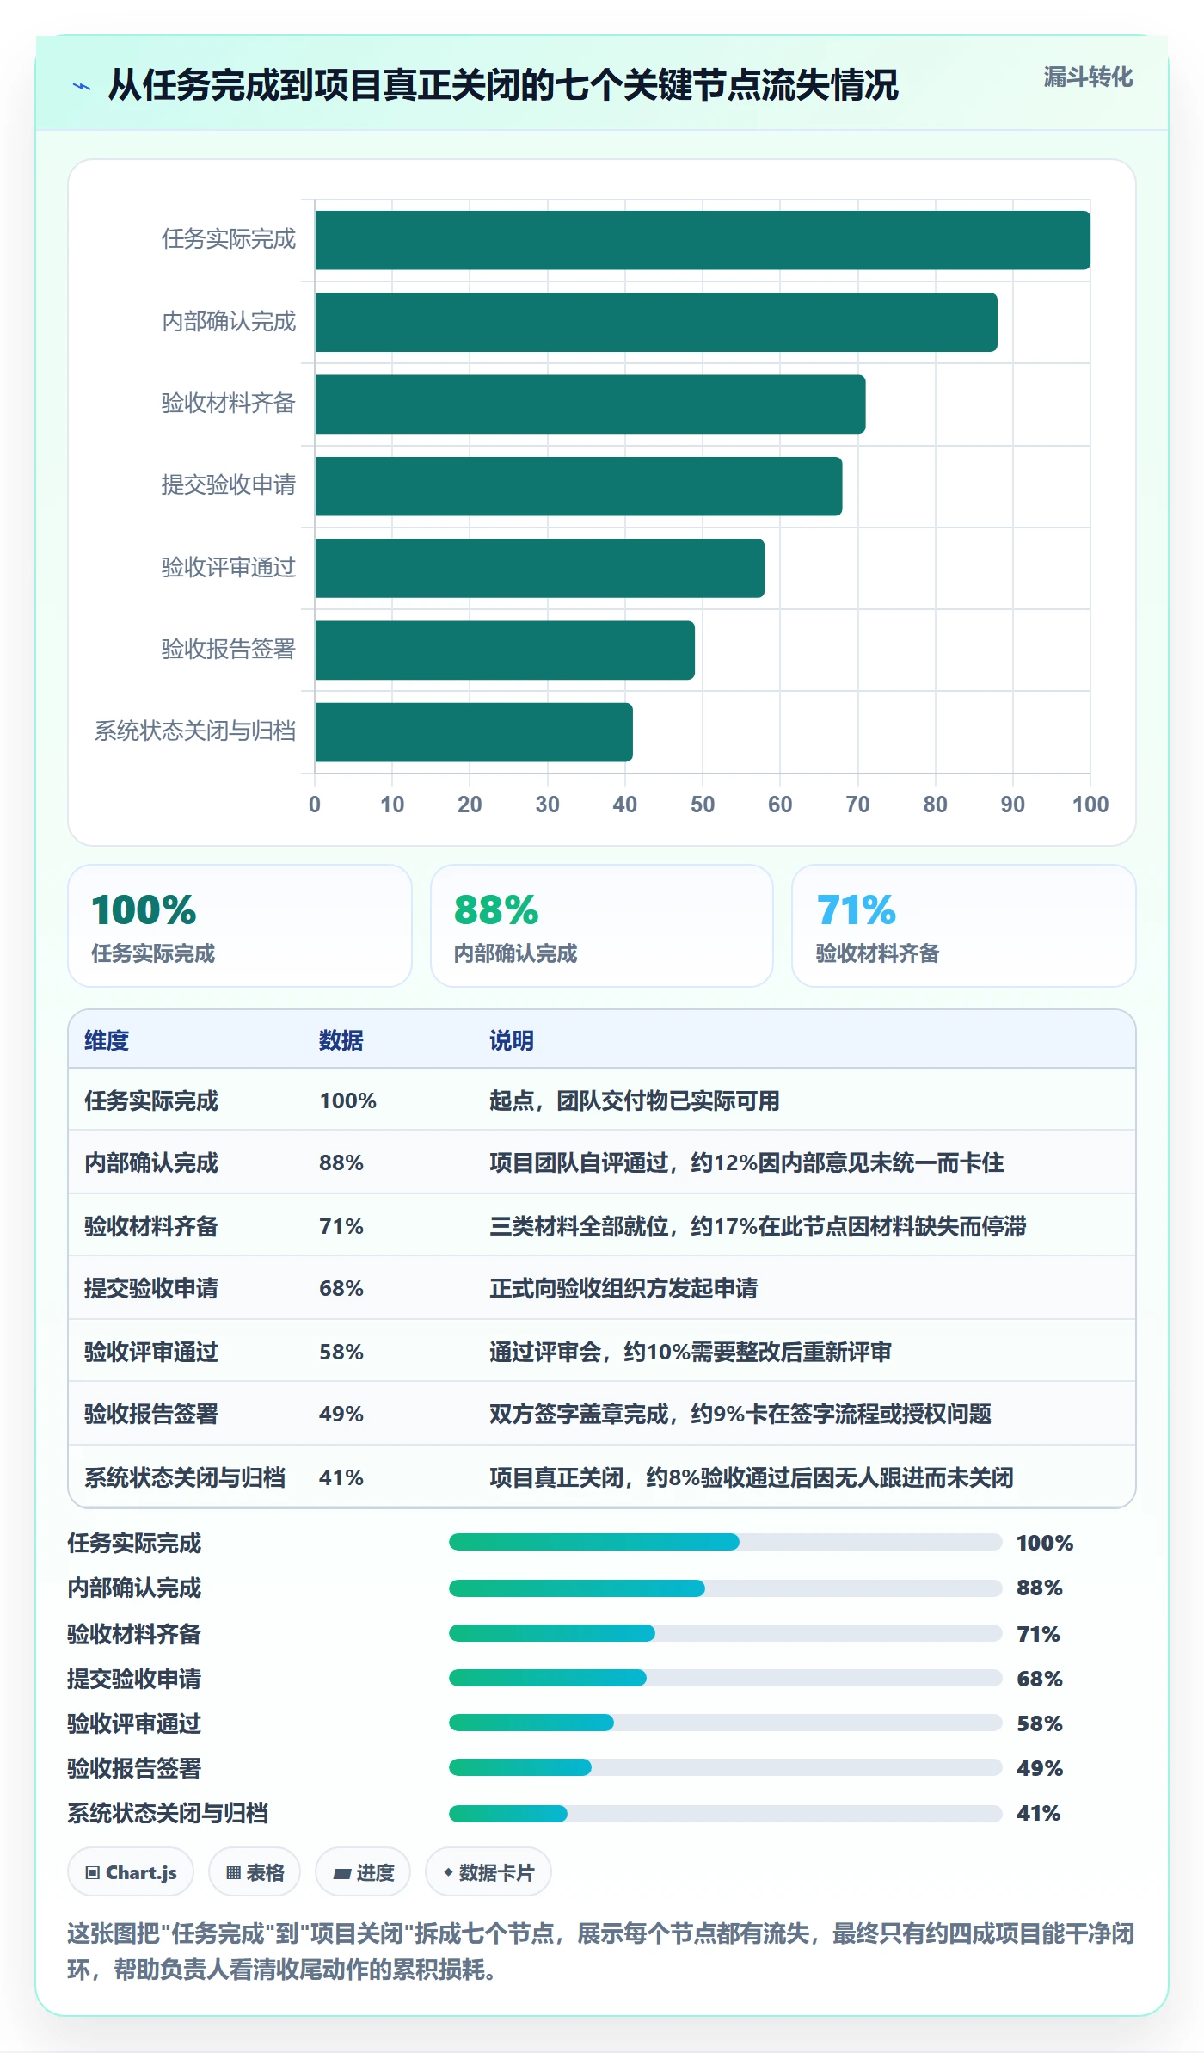1204x2053 pixels.
Task: Click the title 从任务完成到项目真正关闭的七个关键节点流失情况
Action: point(503,85)
